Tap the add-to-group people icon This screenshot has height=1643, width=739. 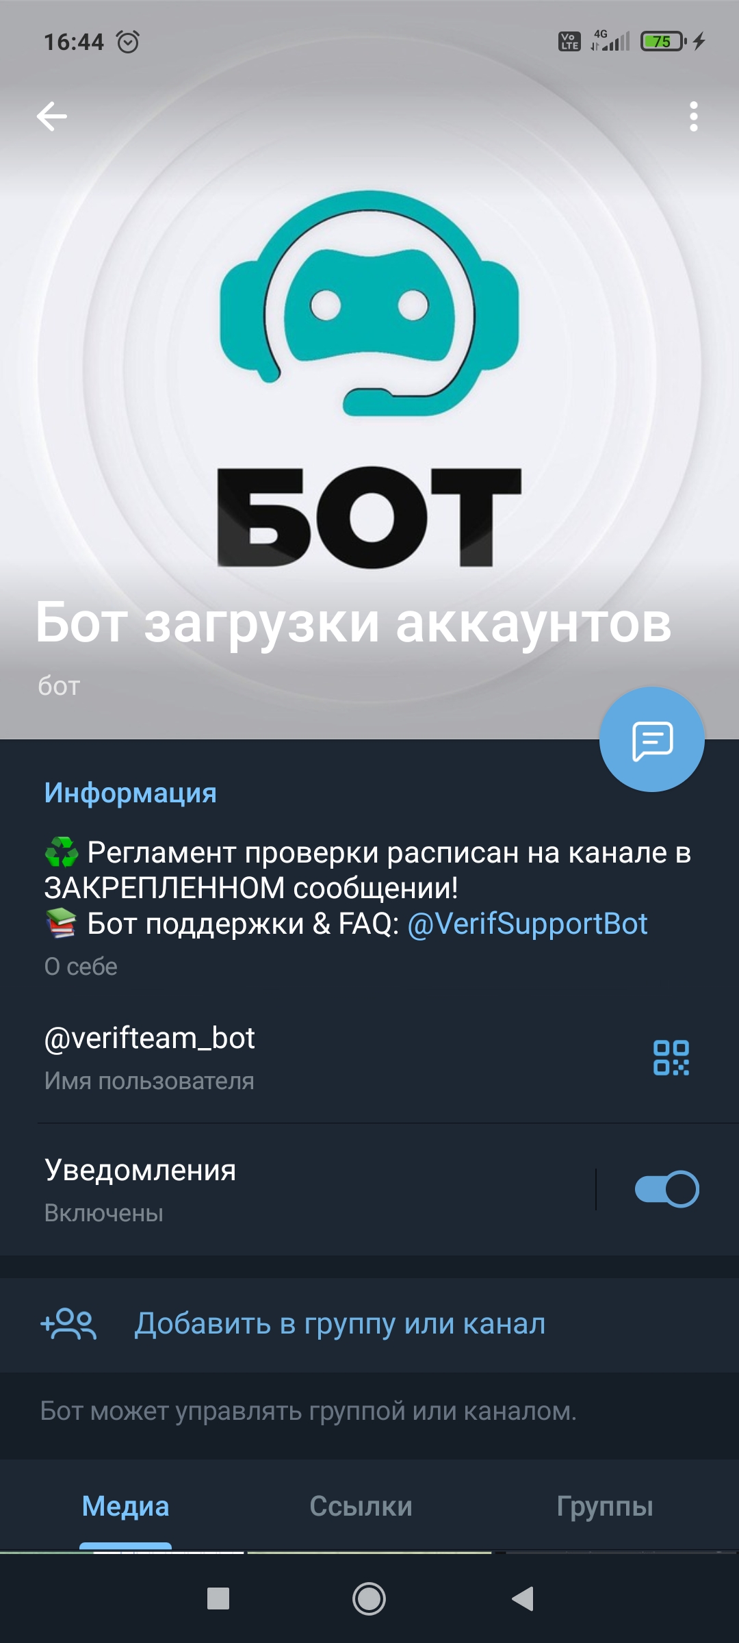(x=68, y=1324)
